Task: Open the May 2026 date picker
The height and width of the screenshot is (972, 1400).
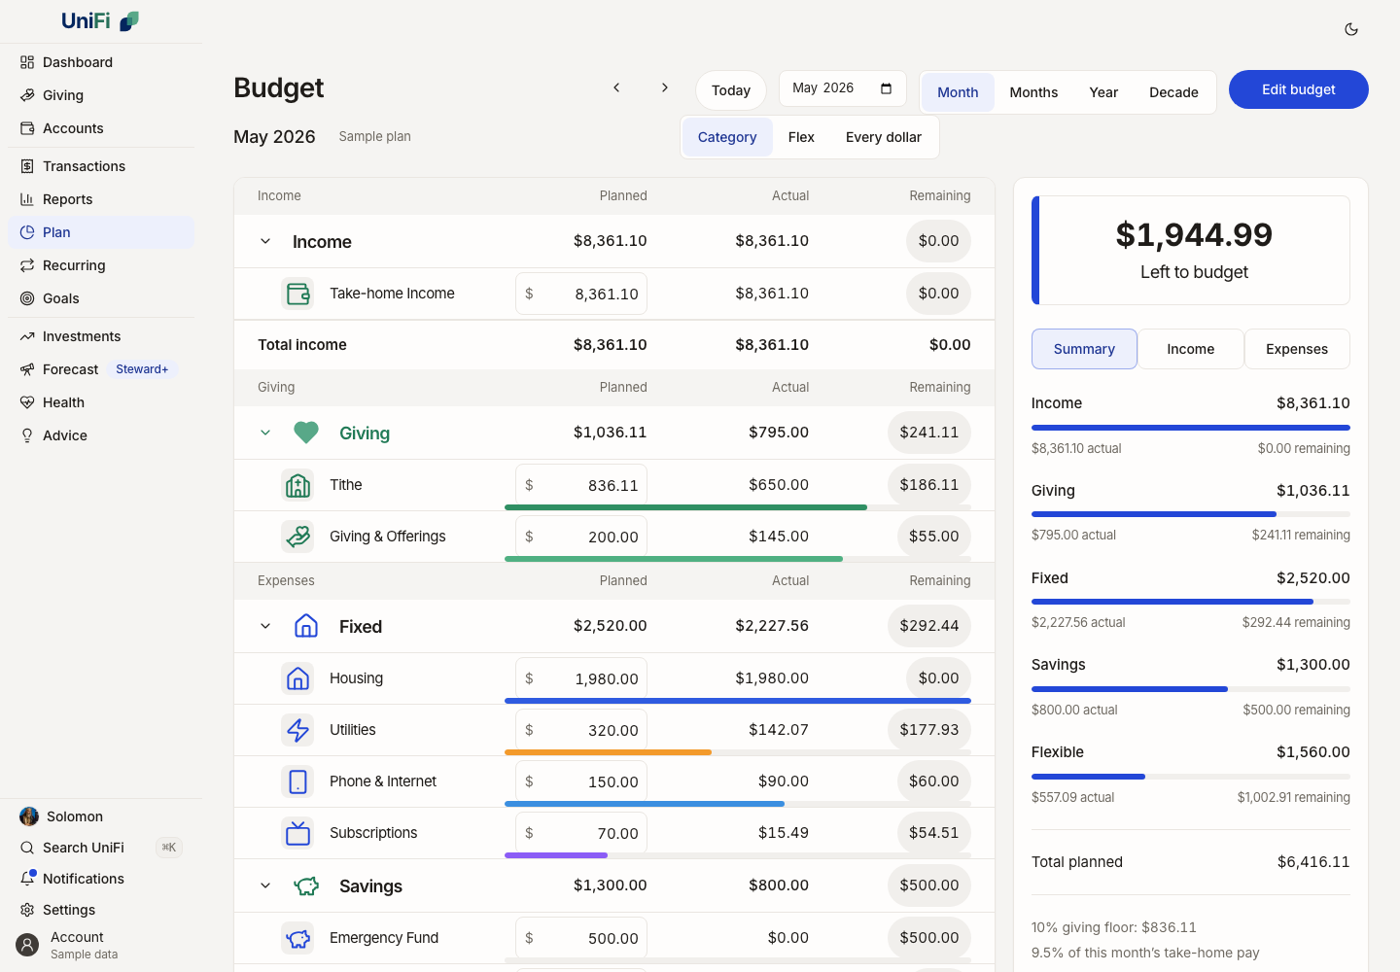Action: tap(842, 88)
